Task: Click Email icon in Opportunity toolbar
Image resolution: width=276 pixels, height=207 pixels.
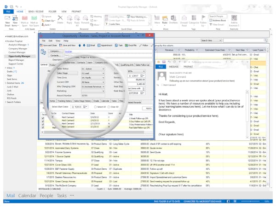Action: 91,46
